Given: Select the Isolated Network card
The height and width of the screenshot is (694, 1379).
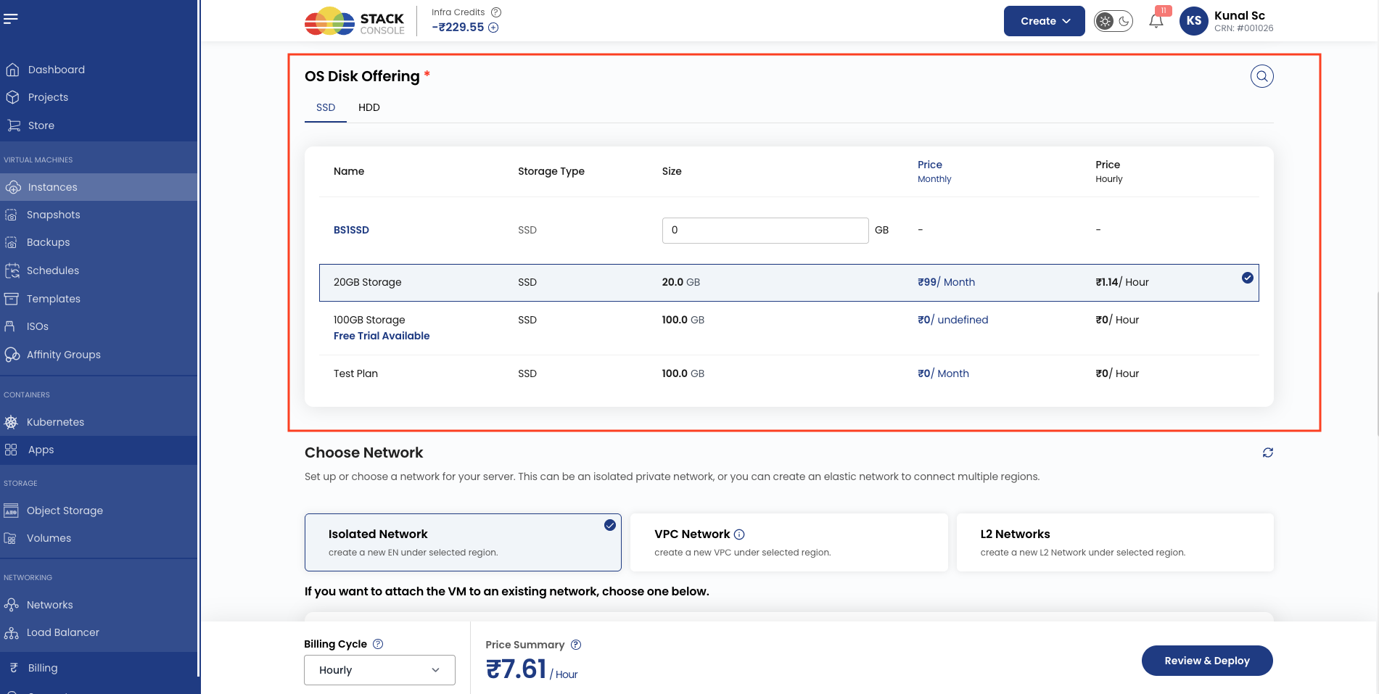Looking at the screenshot, I should 463,542.
